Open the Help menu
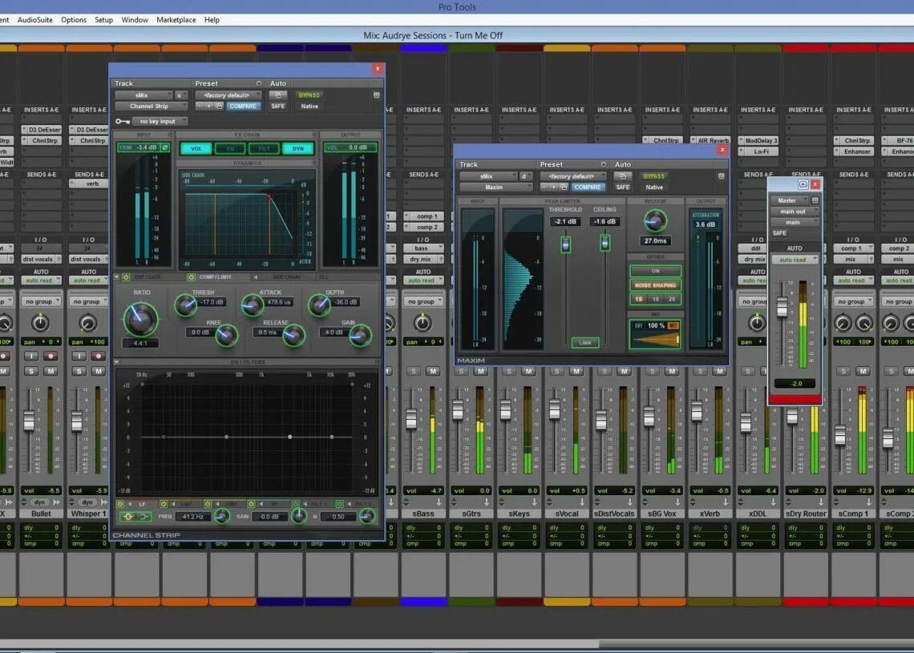The height and width of the screenshot is (653, 914). (x=212, y=20)
